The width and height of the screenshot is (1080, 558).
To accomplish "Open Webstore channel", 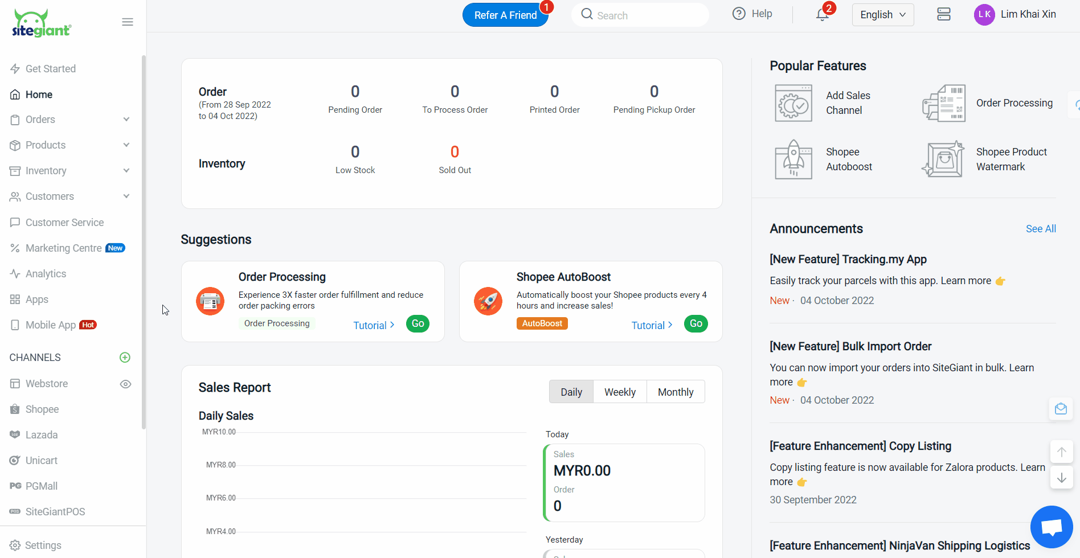I will [46, 384].
